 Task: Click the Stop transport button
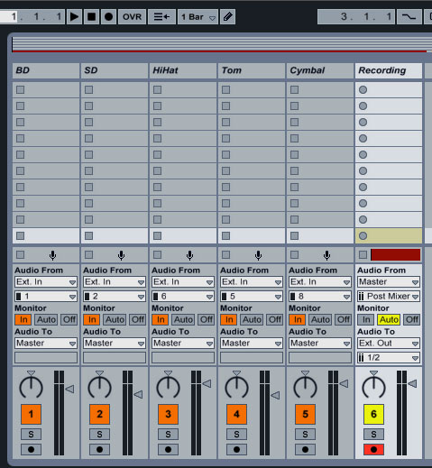point(91,17)
